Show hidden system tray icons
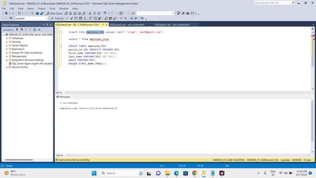 (x=259, y=173)
